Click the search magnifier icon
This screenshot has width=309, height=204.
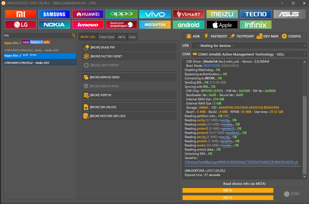74,35
